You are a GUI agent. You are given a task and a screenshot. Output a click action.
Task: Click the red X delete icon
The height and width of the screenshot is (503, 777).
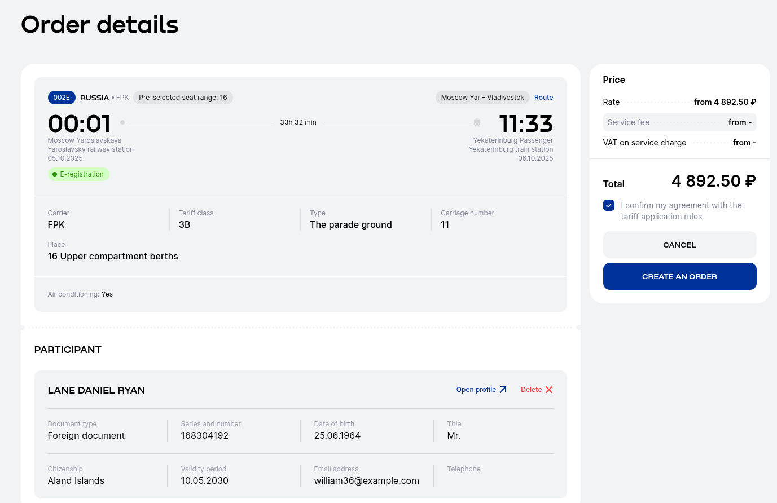click(549, 390)
